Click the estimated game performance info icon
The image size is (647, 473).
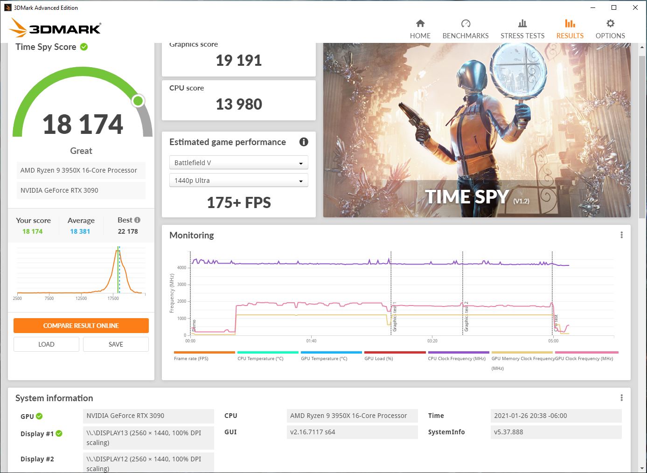303,142
